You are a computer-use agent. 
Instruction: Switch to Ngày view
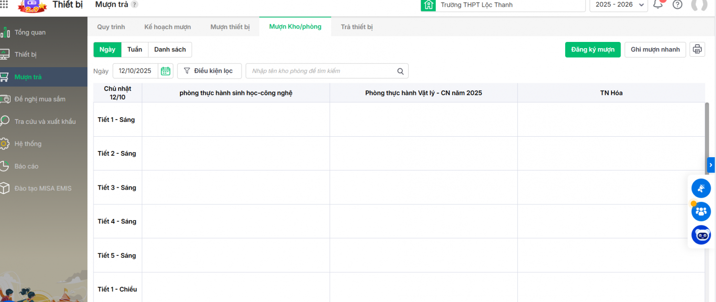coord(107,50)
